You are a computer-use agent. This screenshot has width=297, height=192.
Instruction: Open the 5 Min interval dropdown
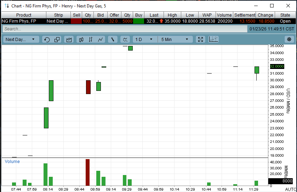pos(175,40)
